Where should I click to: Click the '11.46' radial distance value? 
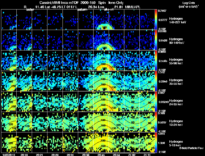point(40,7)
